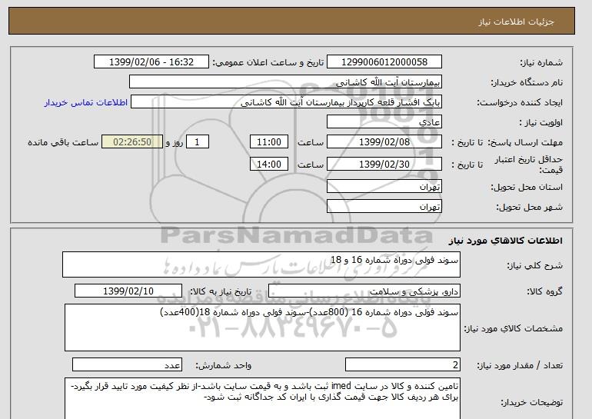Click the price validity time 14:00
This screenshot has width=592, height=419.
(269, 165)
